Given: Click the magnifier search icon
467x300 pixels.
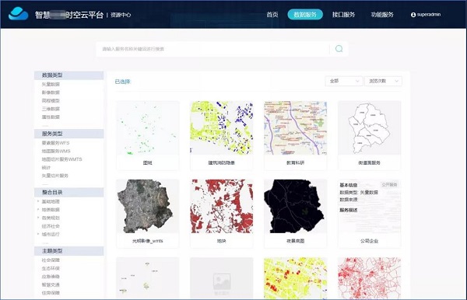Looking at the screenshot, I should [x=339, y=49].
